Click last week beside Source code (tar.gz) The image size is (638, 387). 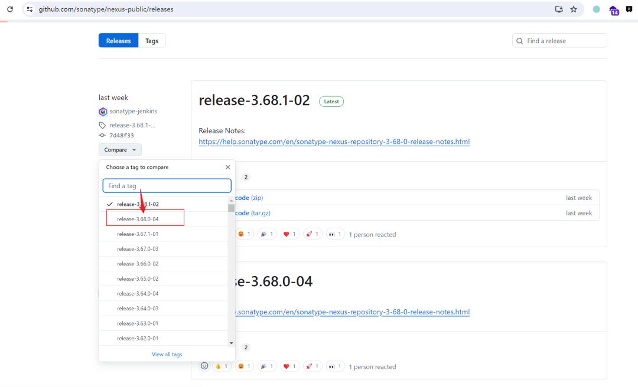(578, 213)
